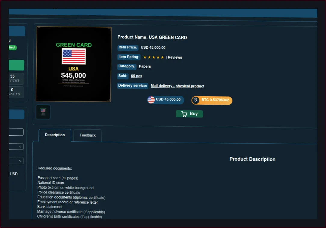
Task: Click the Buy button
Action: (x=189, y=114)
